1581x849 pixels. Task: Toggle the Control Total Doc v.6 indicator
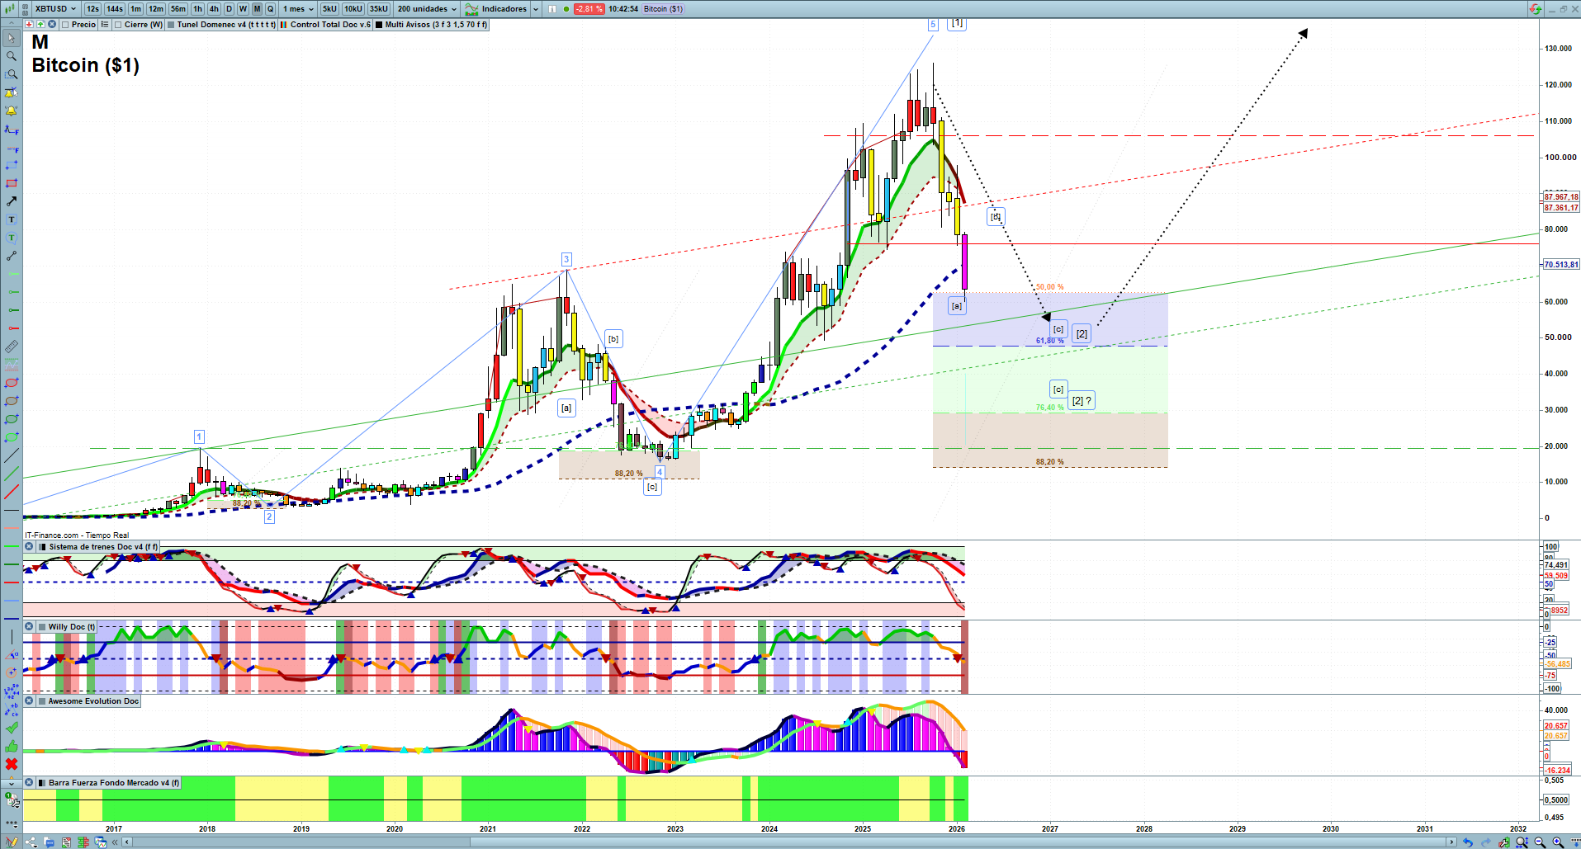pos(284,25)
